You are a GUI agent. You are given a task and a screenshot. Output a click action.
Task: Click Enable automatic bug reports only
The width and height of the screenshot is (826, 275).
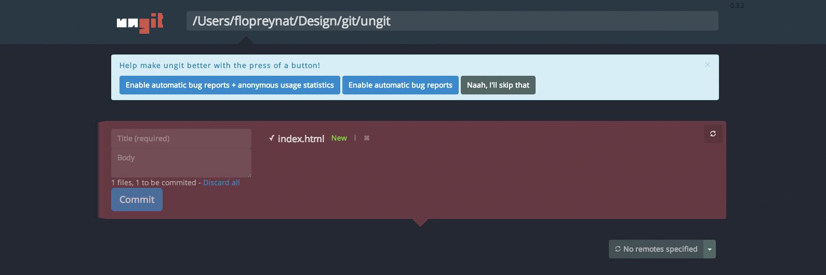pos(400,85)
